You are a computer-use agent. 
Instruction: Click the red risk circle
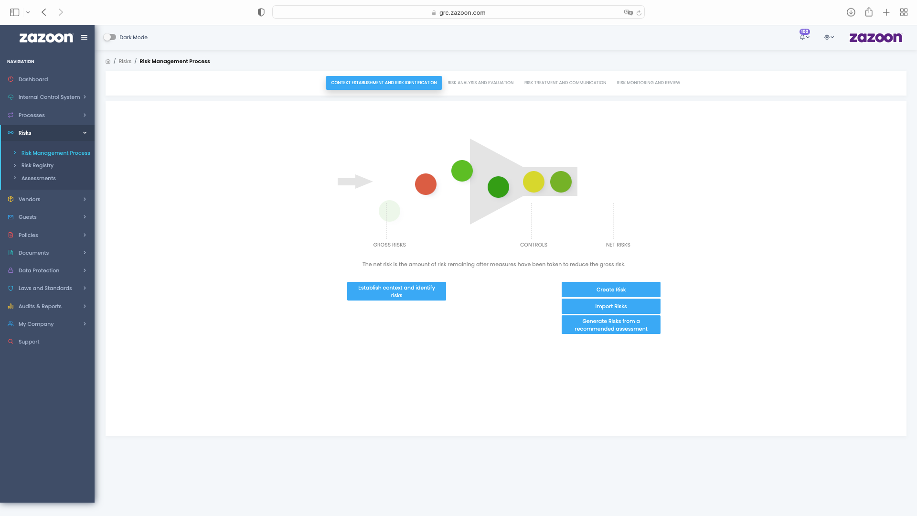coord(426,184)
